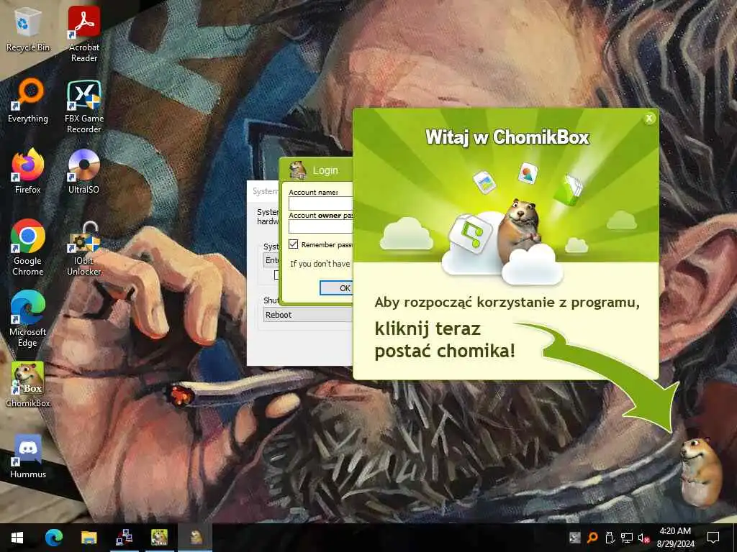
Task: Focus the Account owner password field
Action: tap(320, 226)
